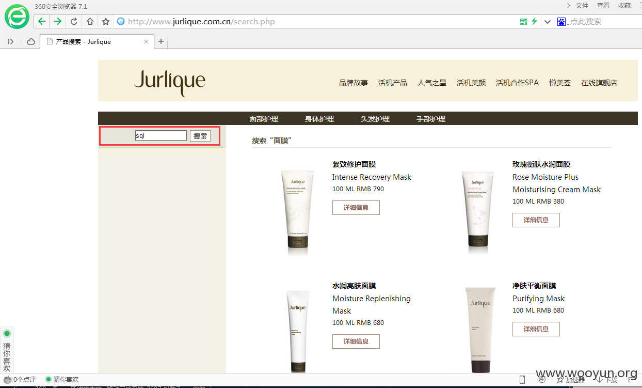This screenshot has height=388, width=642.
Task: Click the Purifying Mask product image
Action: tap(480, 331)
